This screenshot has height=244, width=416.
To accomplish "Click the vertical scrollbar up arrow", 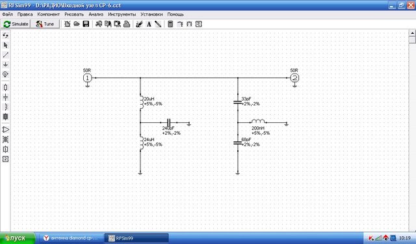I will (412, 33).
